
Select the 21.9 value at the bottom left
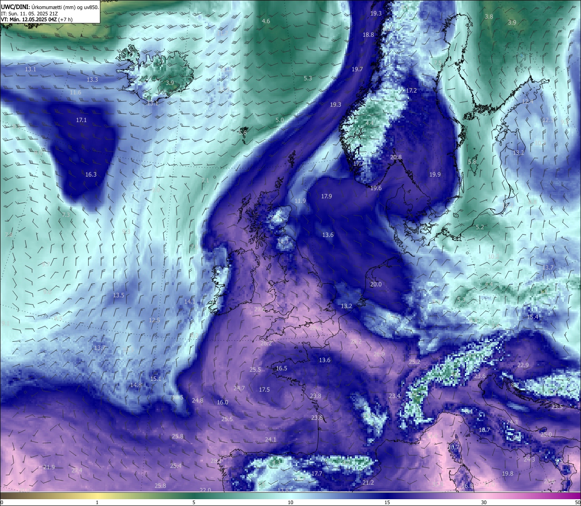[49, 467]
